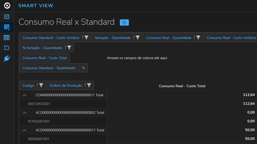Select the 000129OS001 production order row
The width and height of the screenshot is (257, 144).
click(x=39, y=104)
